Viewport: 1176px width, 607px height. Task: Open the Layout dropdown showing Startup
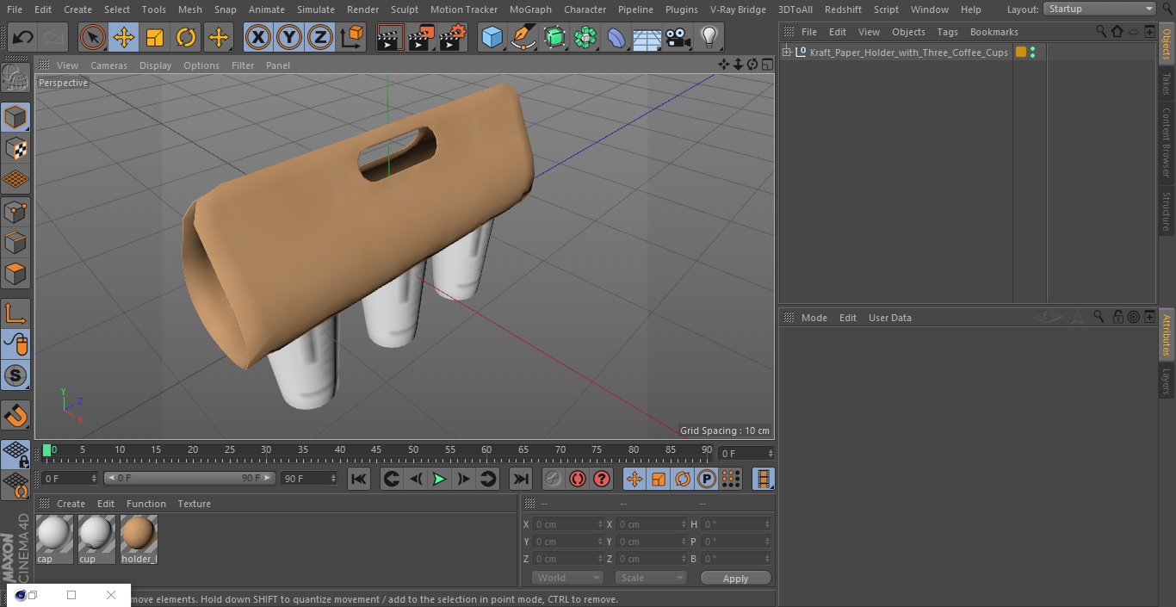pos(1099,9)
